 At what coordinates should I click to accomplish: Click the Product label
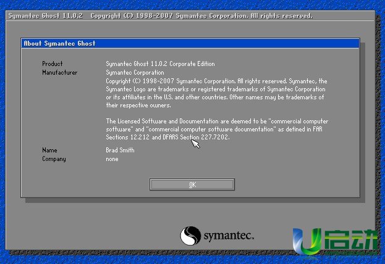tap(53, 64)
